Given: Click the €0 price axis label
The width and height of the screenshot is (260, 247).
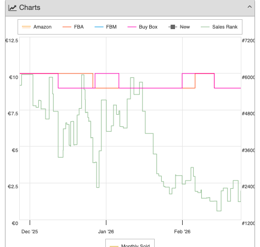Looking at the screenshot, I should click(15, 223).
